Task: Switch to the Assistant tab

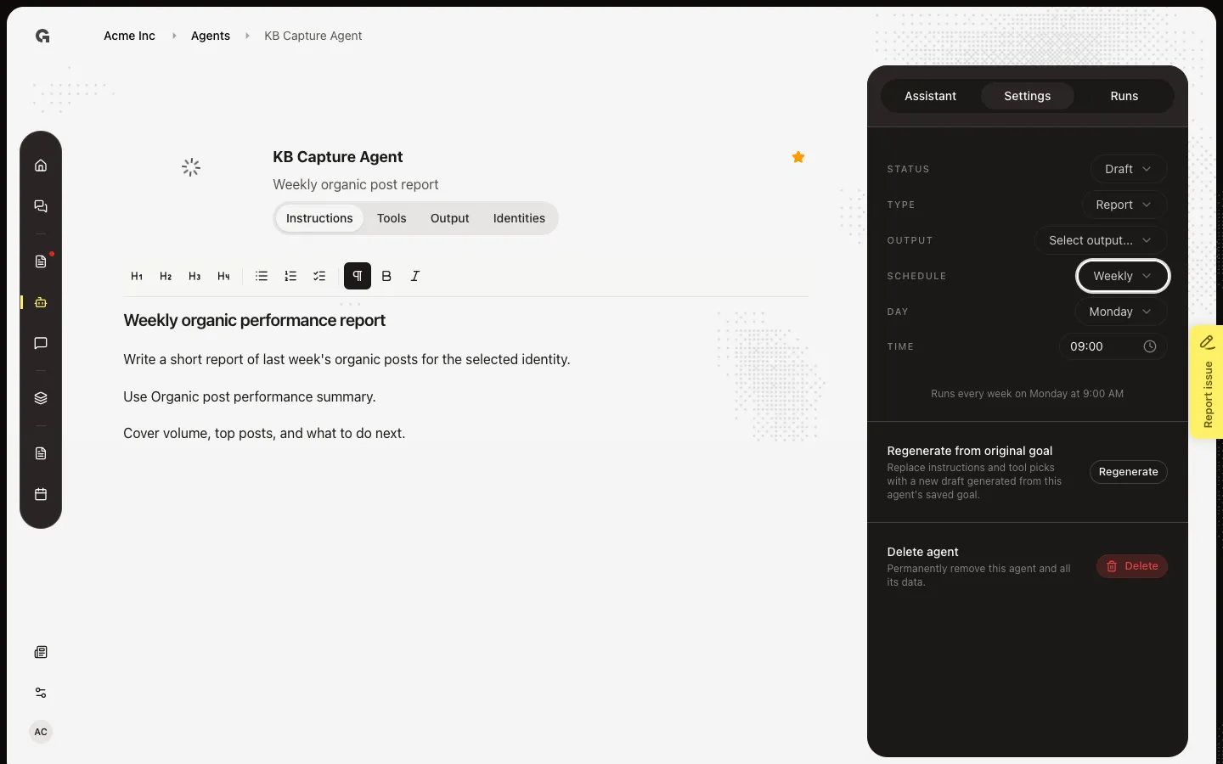Action: (930, 96)
